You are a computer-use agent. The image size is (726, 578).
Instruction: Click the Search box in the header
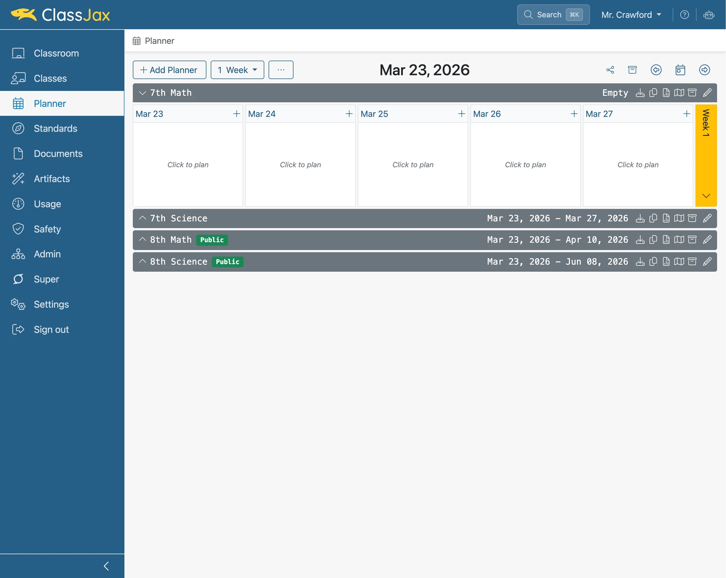(553, 15)
